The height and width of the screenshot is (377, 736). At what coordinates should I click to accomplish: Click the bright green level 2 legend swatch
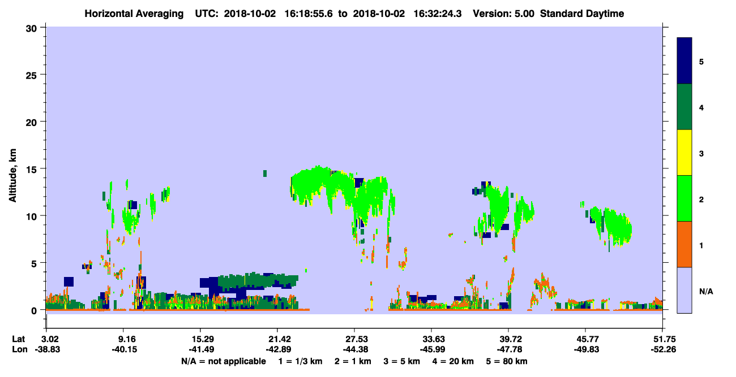coord(685,198)
